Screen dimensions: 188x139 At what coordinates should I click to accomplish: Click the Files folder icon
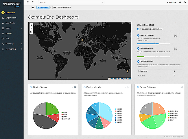pos(3,39)
